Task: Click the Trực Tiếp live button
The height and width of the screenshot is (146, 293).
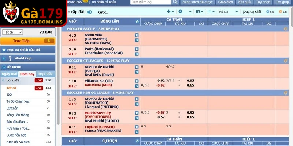Action: pyautogui.click(x=28, y=41)
